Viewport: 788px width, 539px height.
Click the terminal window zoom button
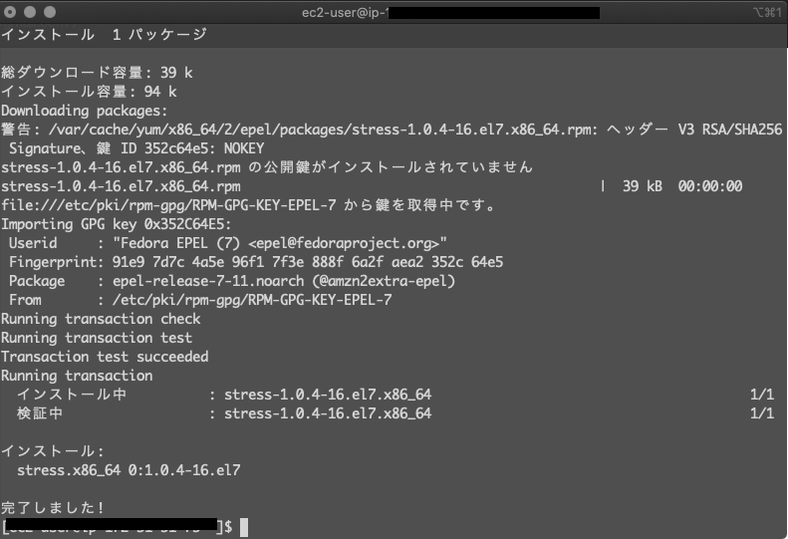click(50, 12)
